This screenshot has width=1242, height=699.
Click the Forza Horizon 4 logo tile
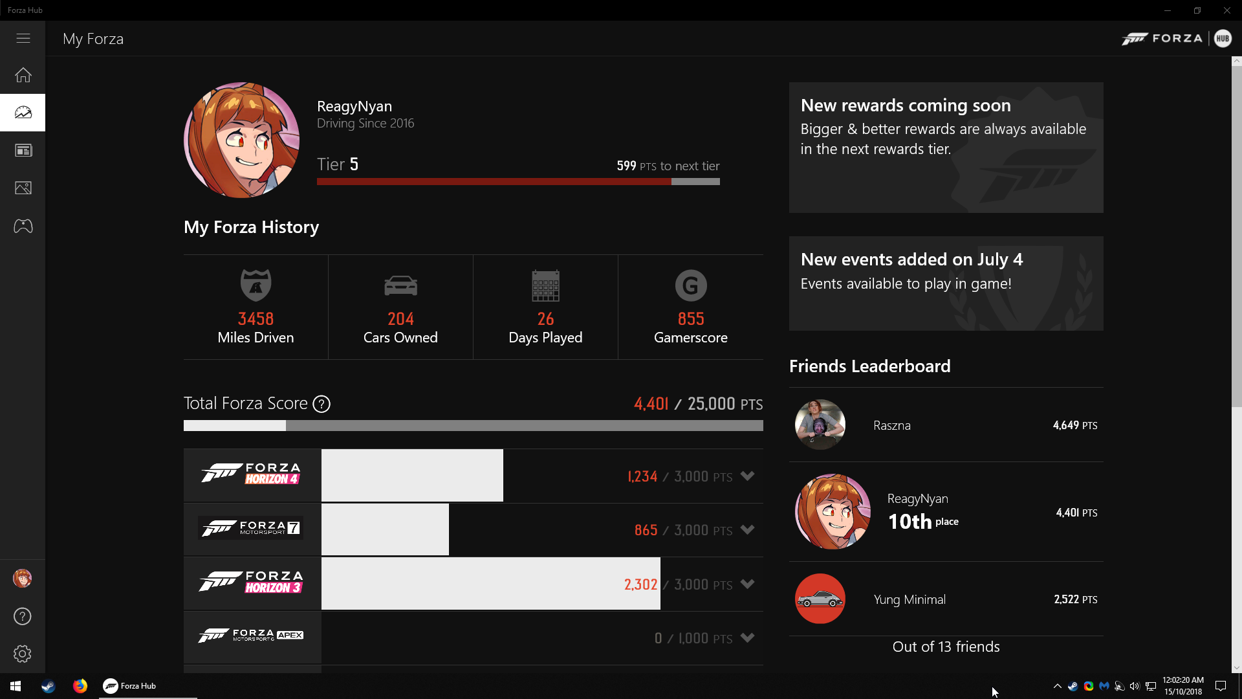tap(252, 474)
